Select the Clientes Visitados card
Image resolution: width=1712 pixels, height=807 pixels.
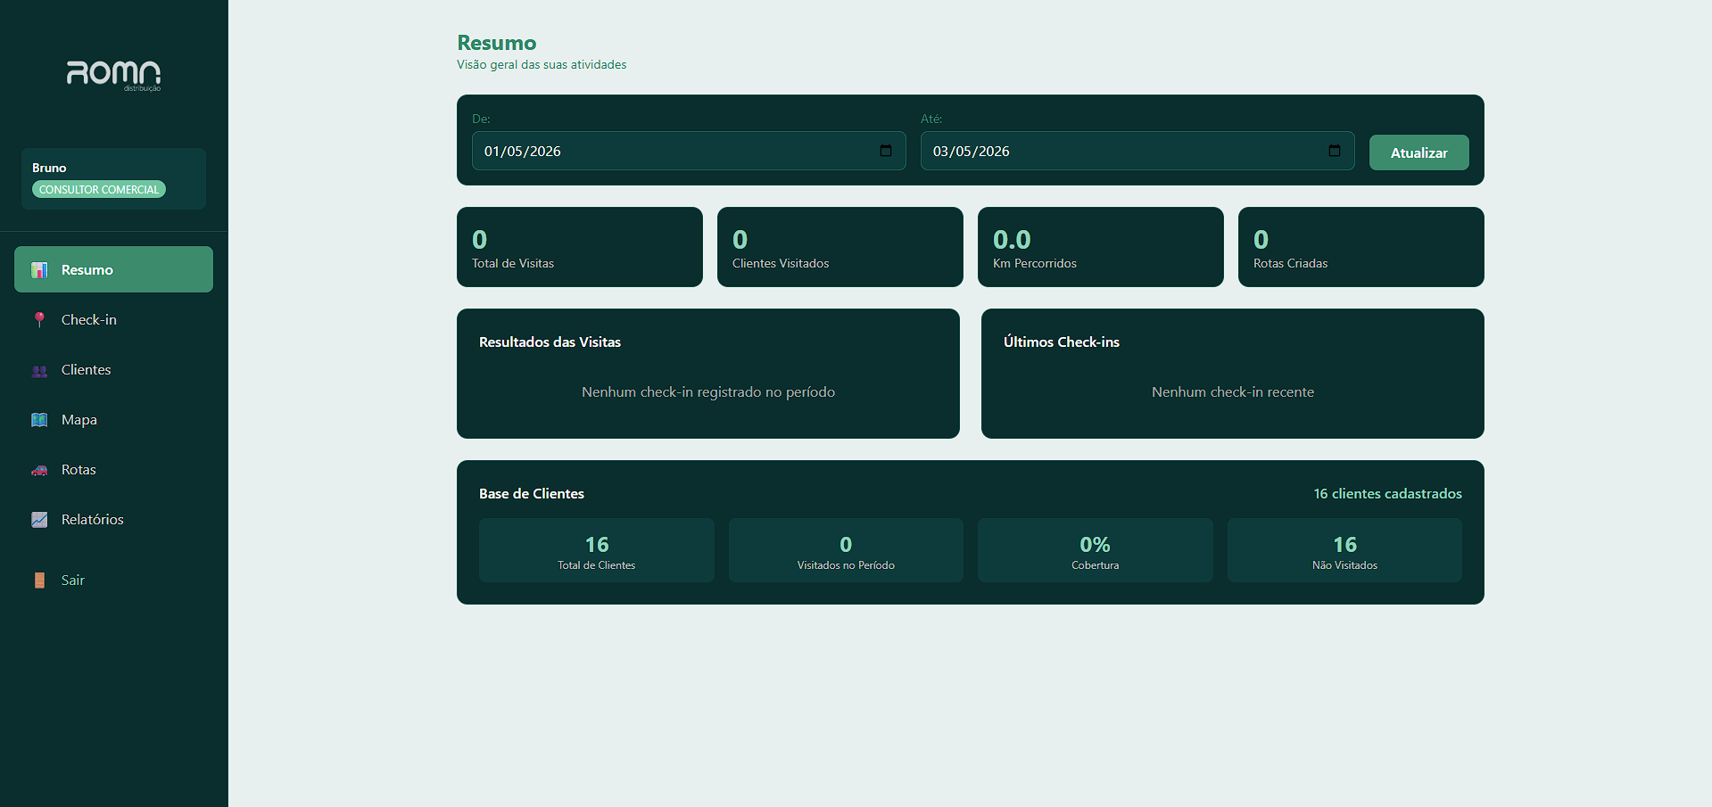click(x=840, y=247)
